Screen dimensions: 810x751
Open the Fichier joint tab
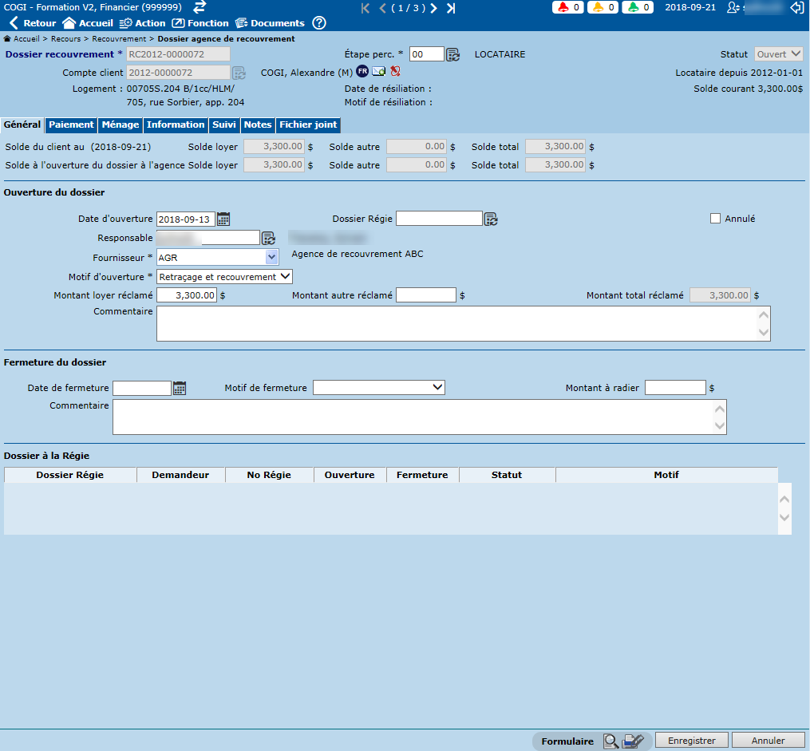pos(308,125)
